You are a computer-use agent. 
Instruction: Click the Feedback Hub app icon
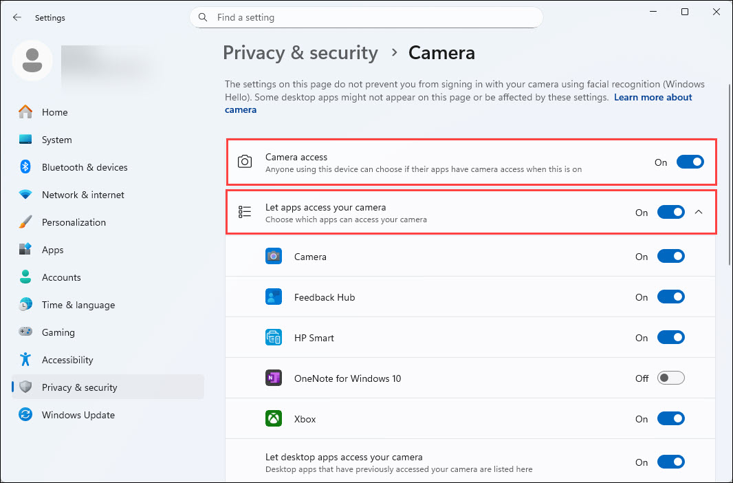[x=274, y=297]
